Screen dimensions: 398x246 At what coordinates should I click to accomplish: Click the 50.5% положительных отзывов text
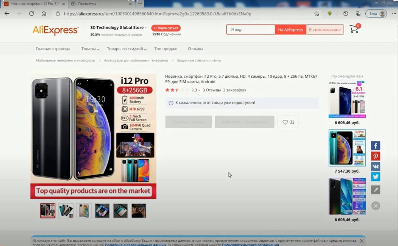[x=116, y=35]
